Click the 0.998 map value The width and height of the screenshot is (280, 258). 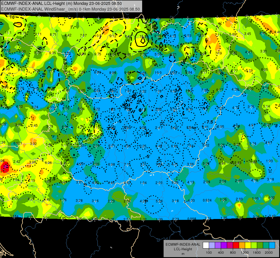(x=192, y=219)
